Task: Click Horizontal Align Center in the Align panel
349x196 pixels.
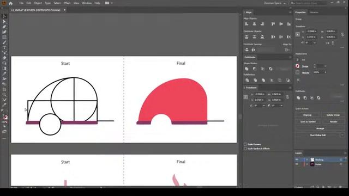Action: click(x=255, y=24)
